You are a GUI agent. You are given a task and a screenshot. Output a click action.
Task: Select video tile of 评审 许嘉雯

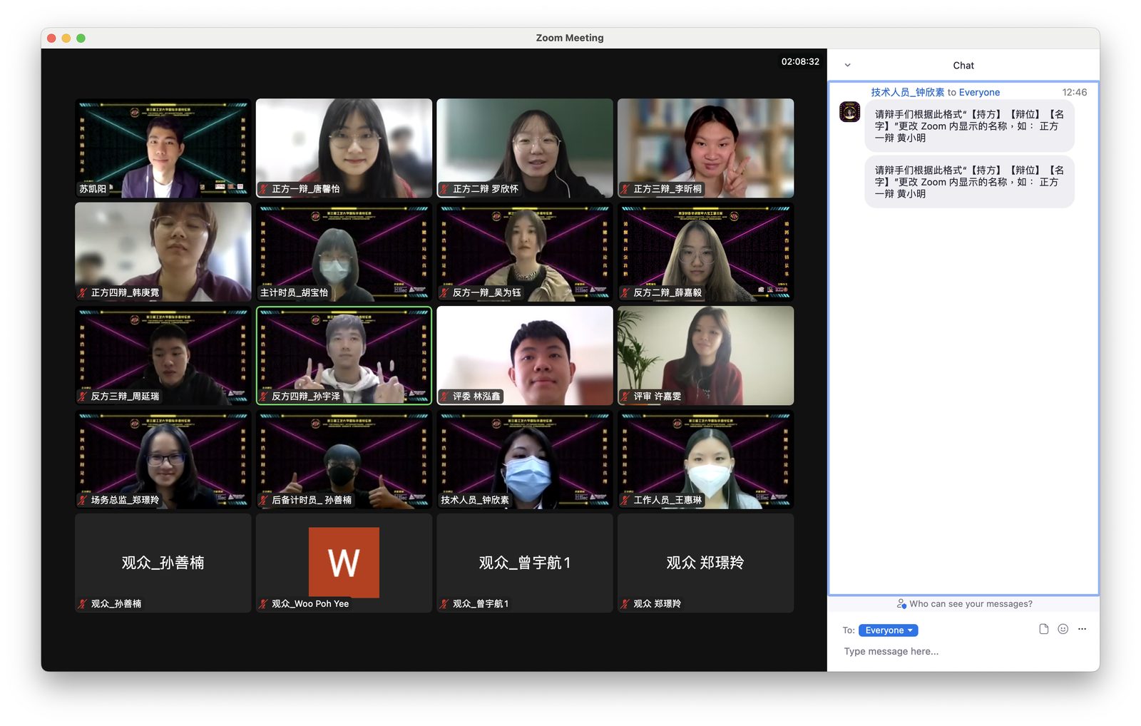(x=705, y=355)
